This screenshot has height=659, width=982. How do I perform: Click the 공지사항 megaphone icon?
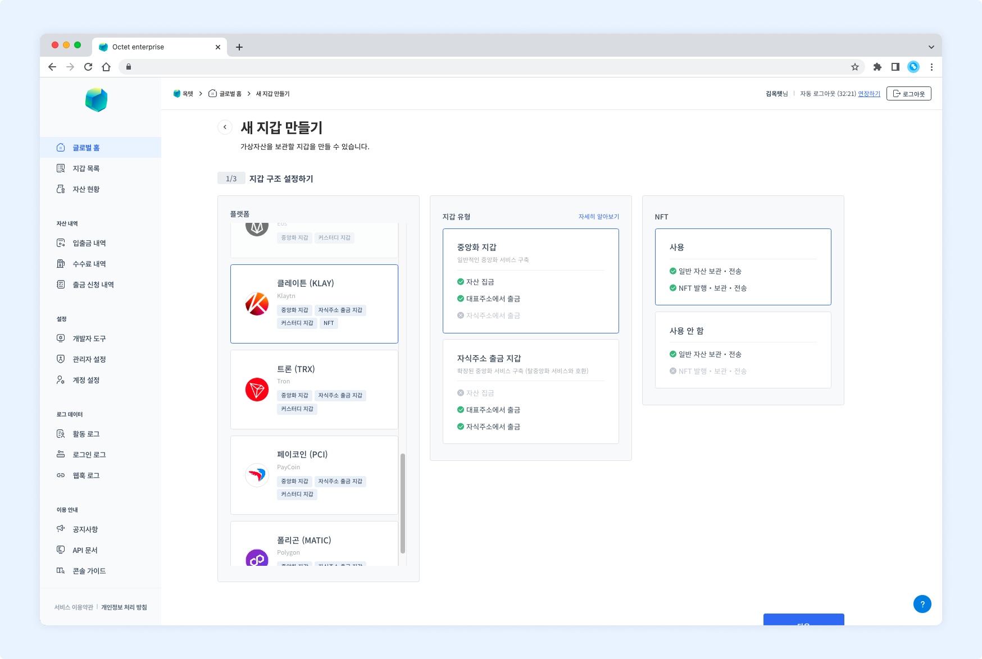point(61,529)
